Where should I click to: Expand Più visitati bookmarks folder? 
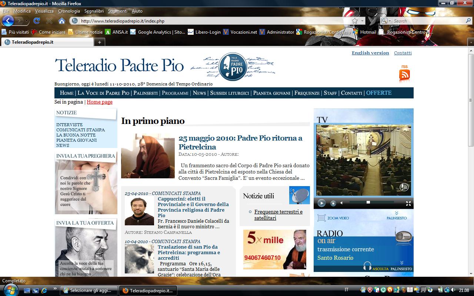16,32
